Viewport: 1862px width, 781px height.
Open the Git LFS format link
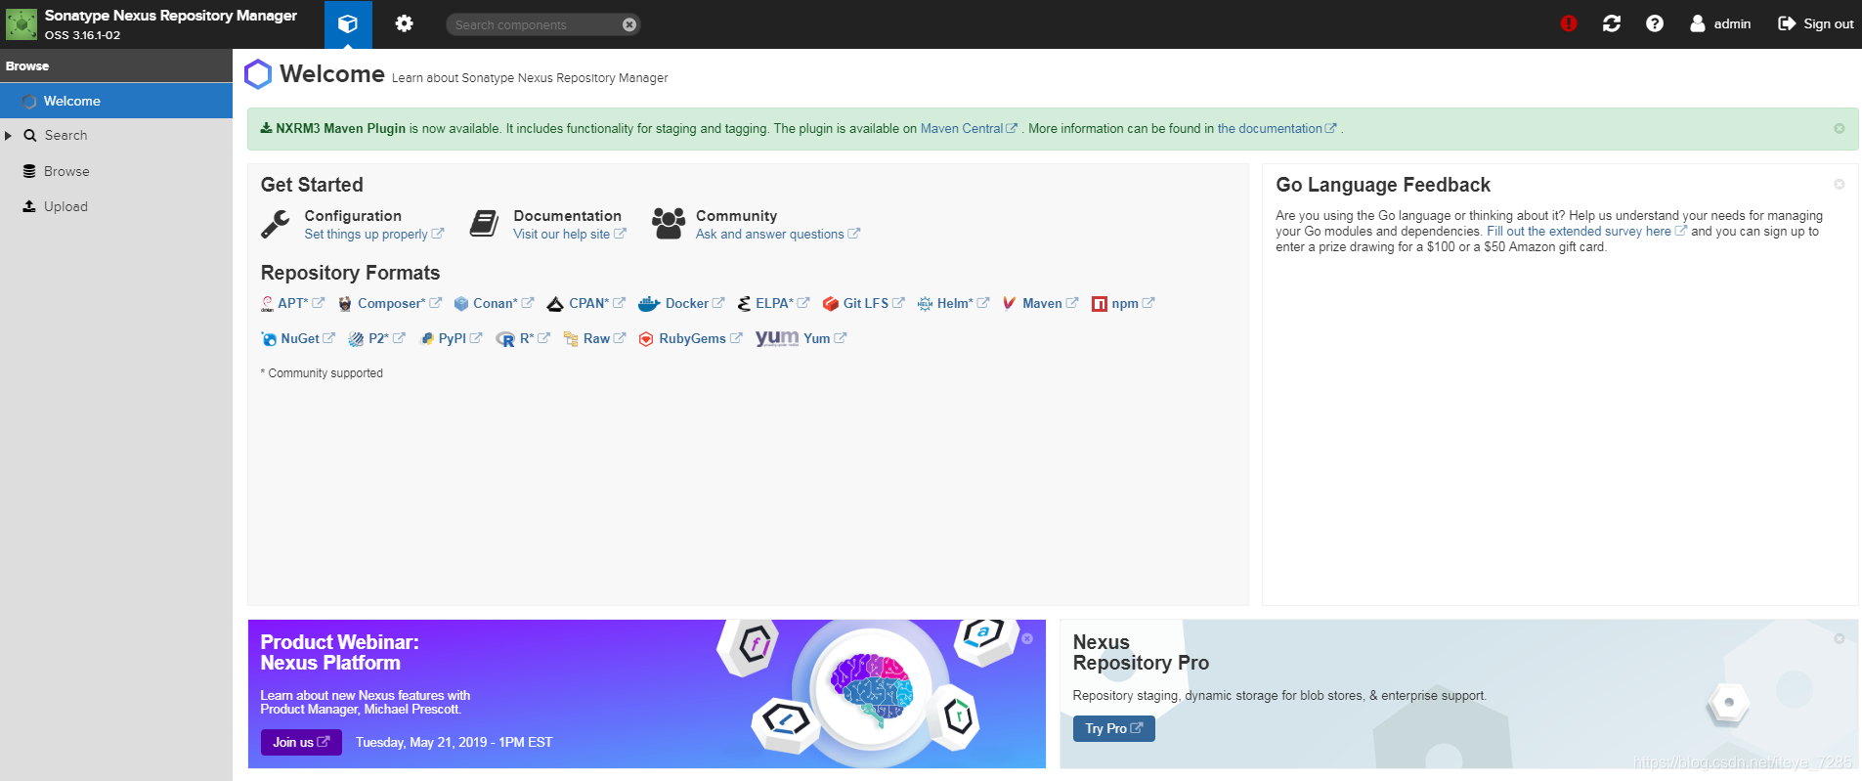(874, 304)
